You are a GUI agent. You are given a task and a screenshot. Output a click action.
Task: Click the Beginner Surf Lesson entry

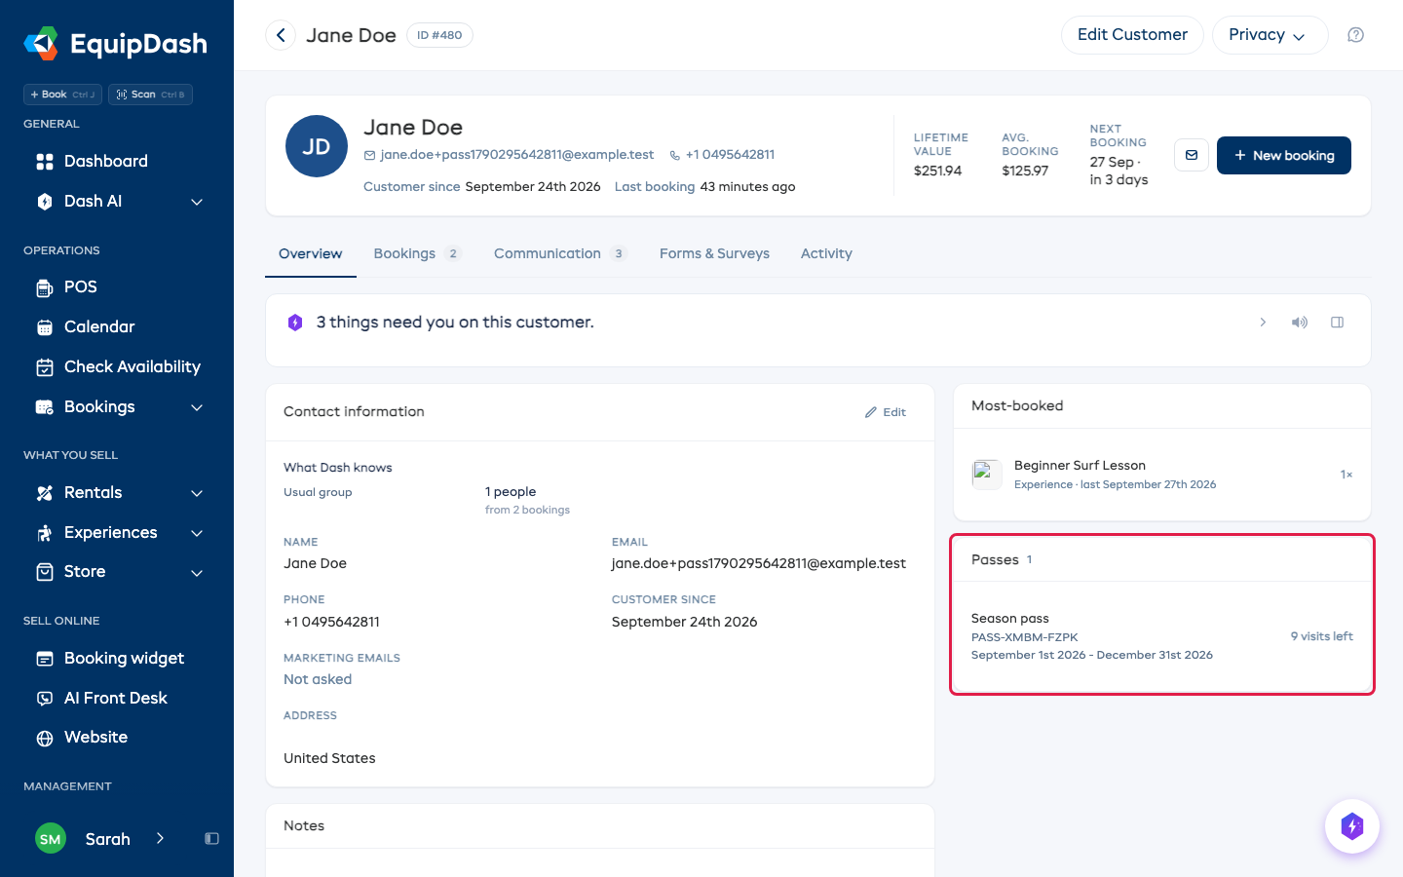pyautogui.click(x=1161, y=475)
